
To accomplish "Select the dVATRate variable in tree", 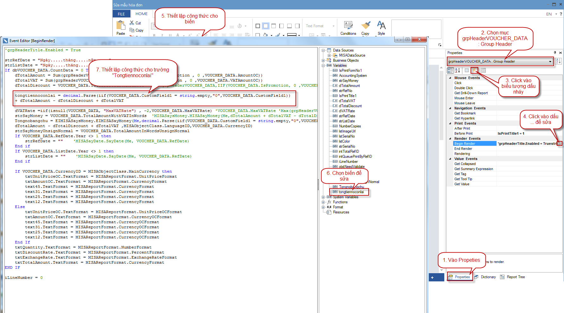I will tap(347, 111).
